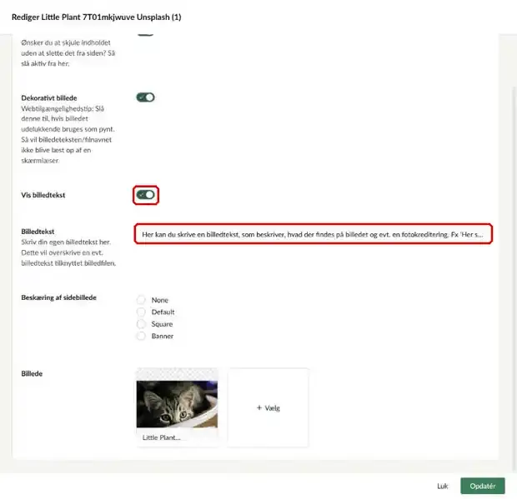Click the vertical scrollbar on the right
Screen dimensions: 517x499
tap(514, 277)
